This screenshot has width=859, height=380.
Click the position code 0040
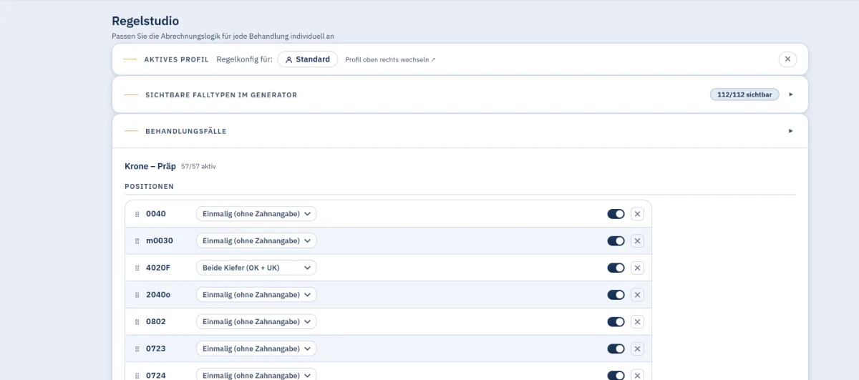pos(156,214)
